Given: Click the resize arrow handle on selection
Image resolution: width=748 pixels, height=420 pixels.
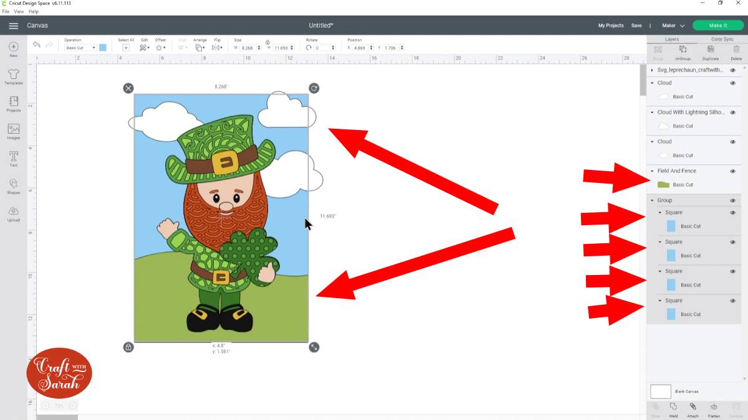Looking at the screenshot, I should [314, 347].
